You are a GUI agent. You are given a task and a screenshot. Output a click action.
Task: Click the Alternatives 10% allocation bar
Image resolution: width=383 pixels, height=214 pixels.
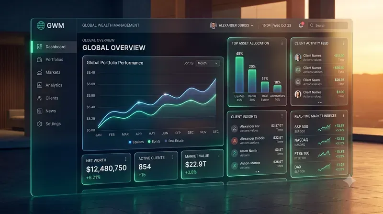pyautogui.click(x=278, y=89)
